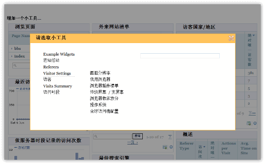Click search field in 外来网站清单 widget
This screenshot has width=265, height=164.
pyautogui.click(x=112, y=136)
